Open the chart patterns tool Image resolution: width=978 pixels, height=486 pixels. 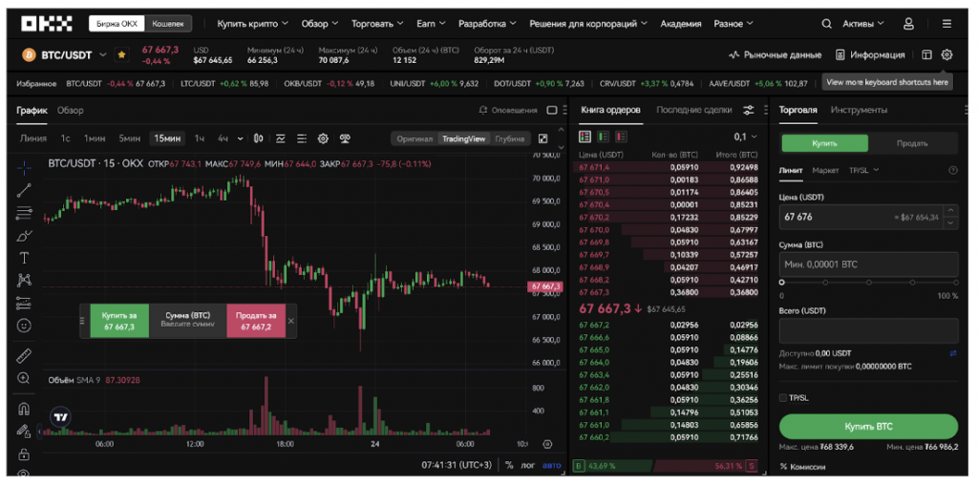coord(24,280)
